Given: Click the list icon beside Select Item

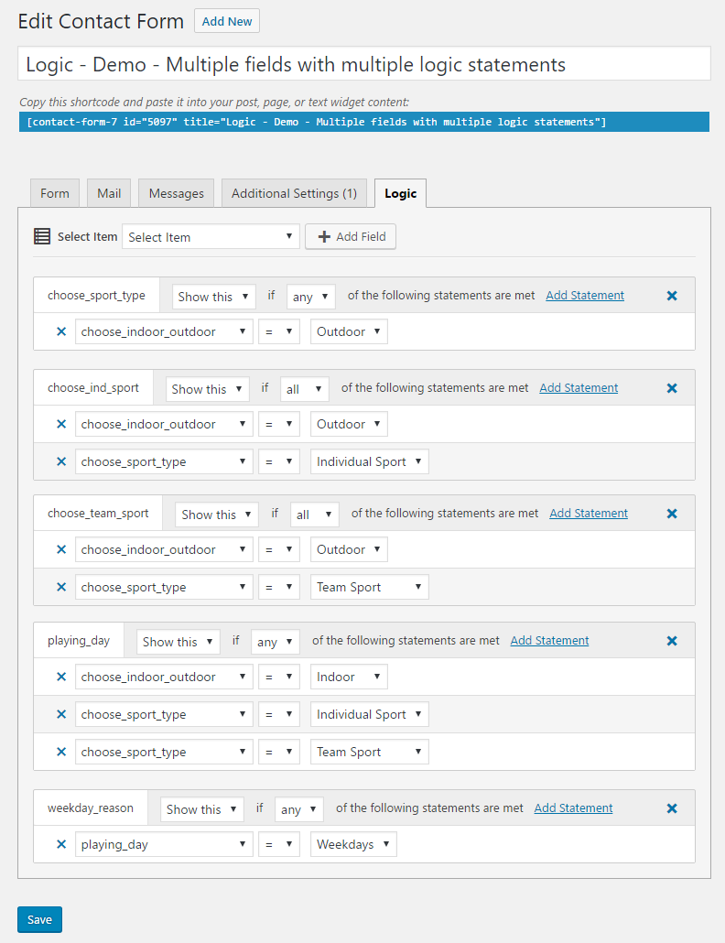Looking at the screenshot, I should 42,236.
